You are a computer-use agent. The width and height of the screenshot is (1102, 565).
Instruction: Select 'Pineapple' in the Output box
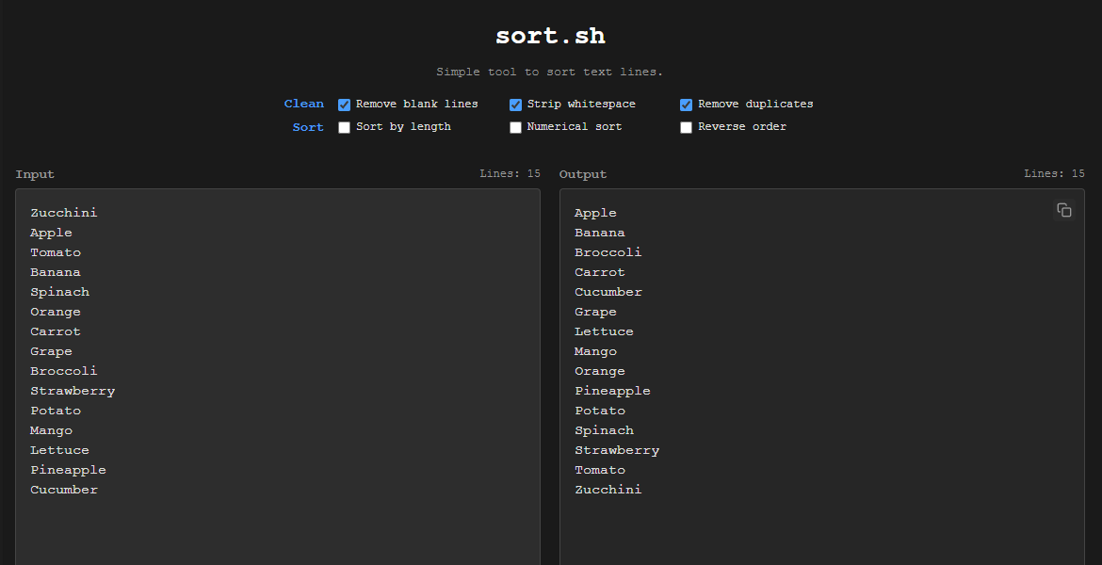612,391
